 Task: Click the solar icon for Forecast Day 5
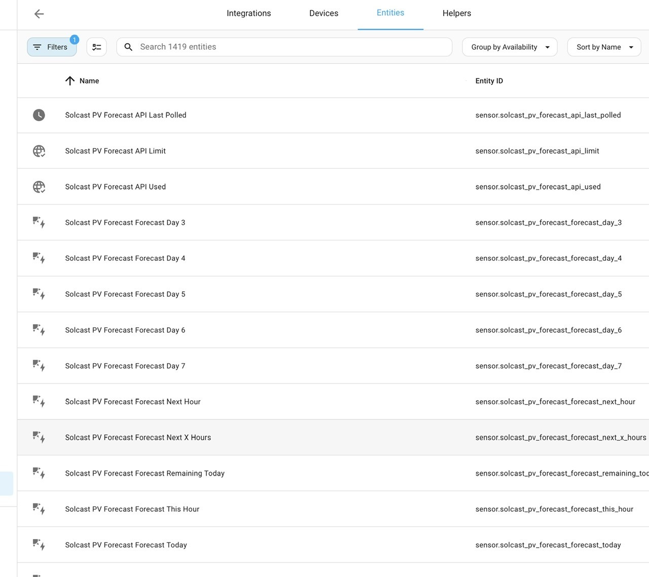tap(39, 294)
